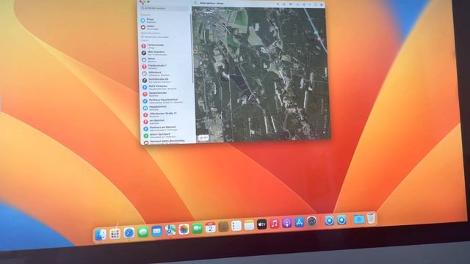This screenshot has height=264, width=470.
Task: Open the blue Downloads folder in Dock
Action: point(359,219)
